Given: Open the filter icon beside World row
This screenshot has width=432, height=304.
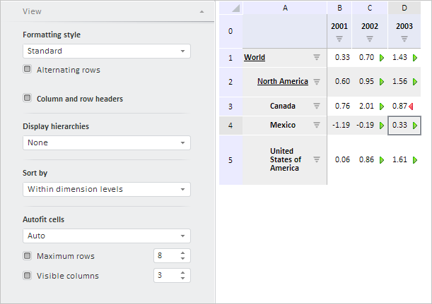Looking at the screenshot, I should tap(317, 58).
